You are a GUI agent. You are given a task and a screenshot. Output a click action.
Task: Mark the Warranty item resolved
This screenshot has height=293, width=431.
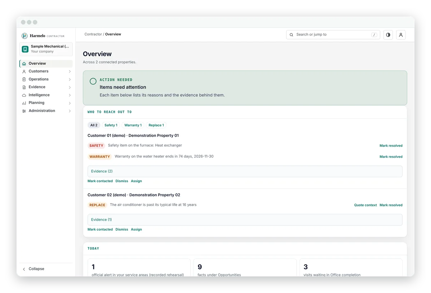[x=391, y=157]
